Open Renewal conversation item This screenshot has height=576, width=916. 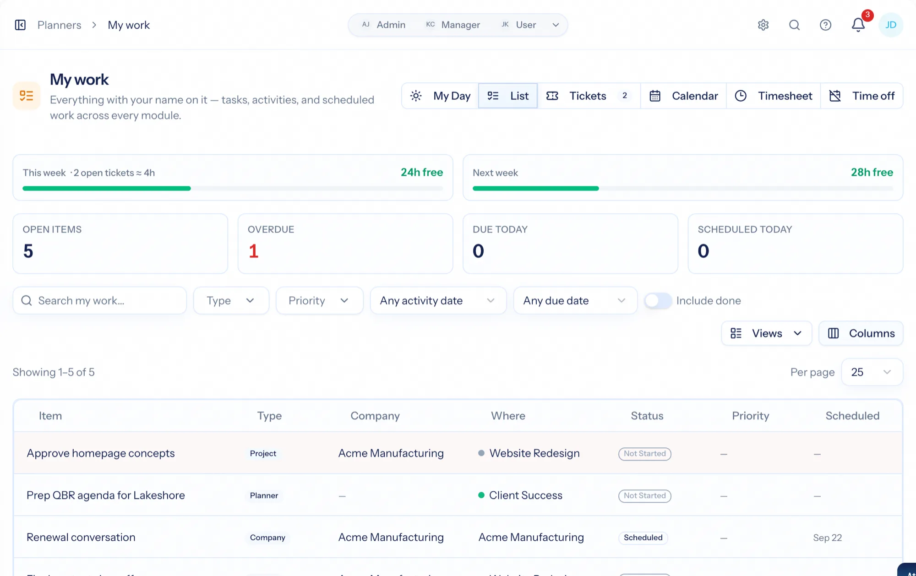(x=81, y=538)
